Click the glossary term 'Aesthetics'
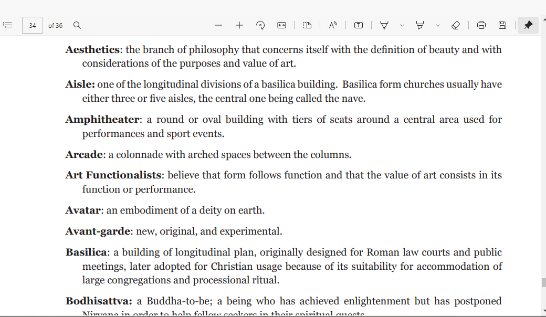546x317 pixels. (x=92, y=50)
